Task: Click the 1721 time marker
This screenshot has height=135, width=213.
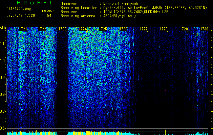Action: pos(23,29)
